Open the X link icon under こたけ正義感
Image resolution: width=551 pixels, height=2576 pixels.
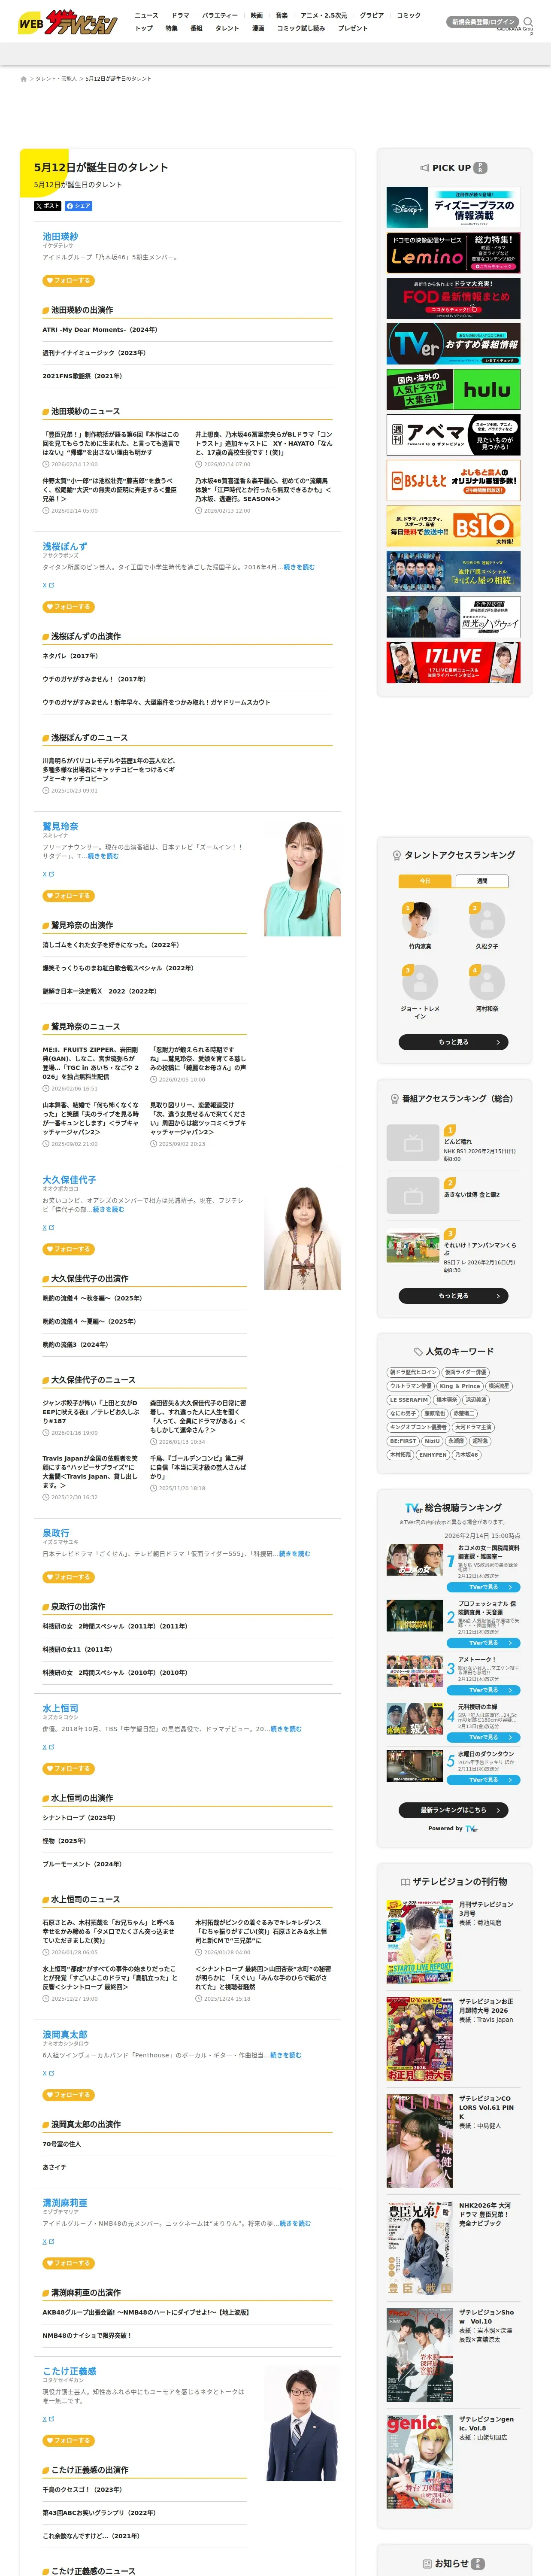tap(48, 2419)
